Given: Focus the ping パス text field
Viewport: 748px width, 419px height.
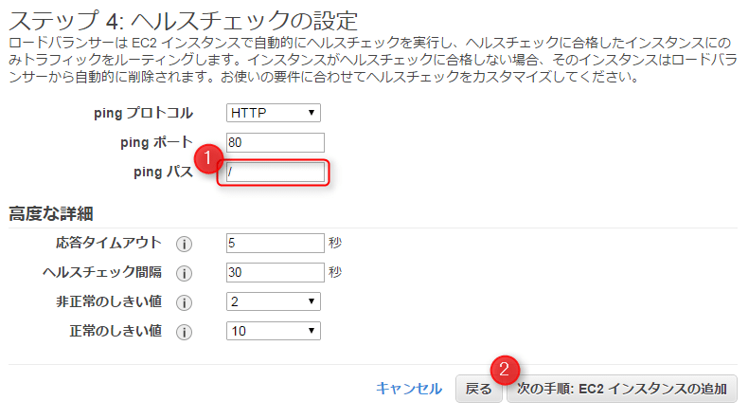Looking at the screenshot, I should 276,173.
